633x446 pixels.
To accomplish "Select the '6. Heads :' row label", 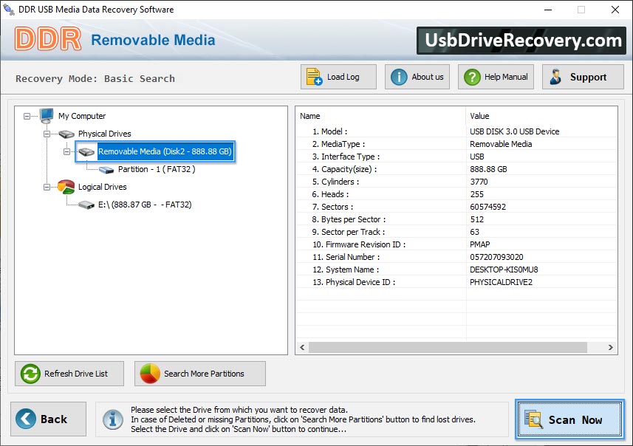I will 330,194.
